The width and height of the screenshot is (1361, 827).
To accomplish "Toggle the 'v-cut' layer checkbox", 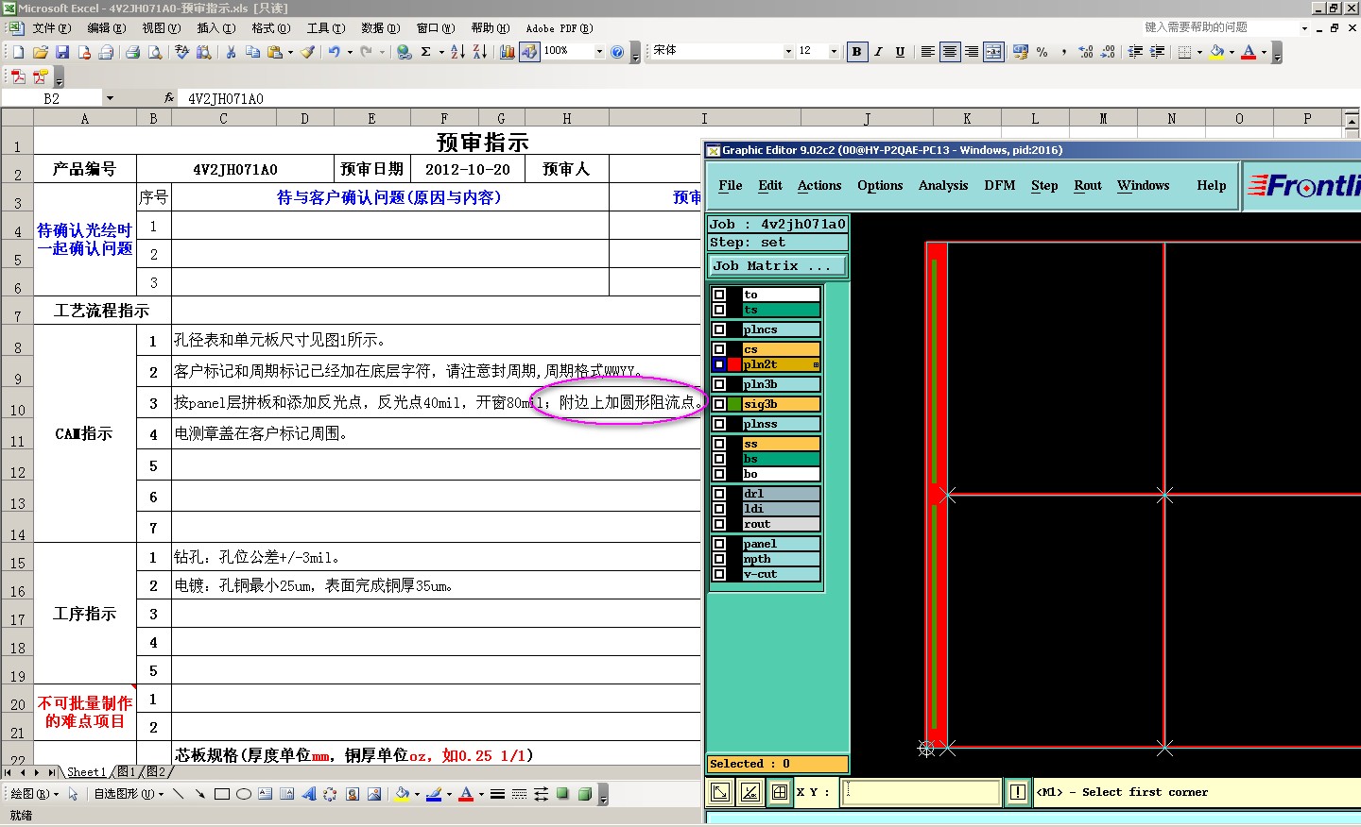I will 719,574.
